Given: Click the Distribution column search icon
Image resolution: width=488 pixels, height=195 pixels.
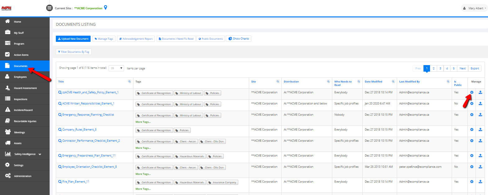Looking at the screenshot, I should tap(329, 82).
